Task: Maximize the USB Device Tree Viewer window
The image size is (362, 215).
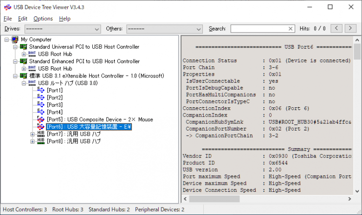Action: pos(330,7)
